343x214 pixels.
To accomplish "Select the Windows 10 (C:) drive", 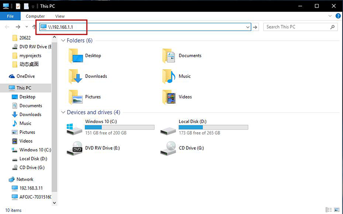I will click(76, 128).
